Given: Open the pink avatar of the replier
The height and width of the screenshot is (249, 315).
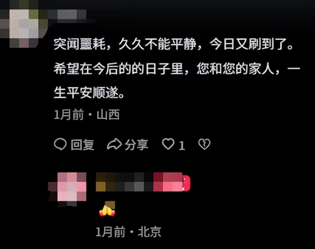Looking at the screenshot, I should coord(68,187).
